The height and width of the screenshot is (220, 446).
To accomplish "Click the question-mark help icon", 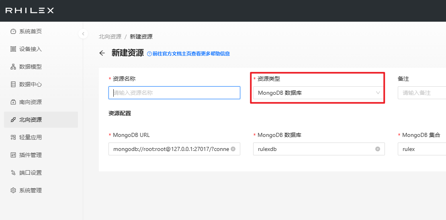I will click(149, 54).
